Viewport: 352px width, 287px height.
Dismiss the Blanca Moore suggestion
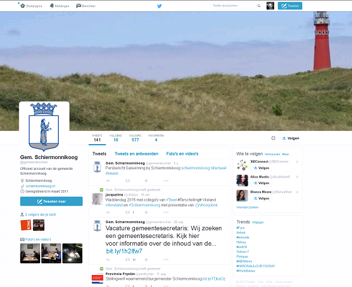coord(297,192)
